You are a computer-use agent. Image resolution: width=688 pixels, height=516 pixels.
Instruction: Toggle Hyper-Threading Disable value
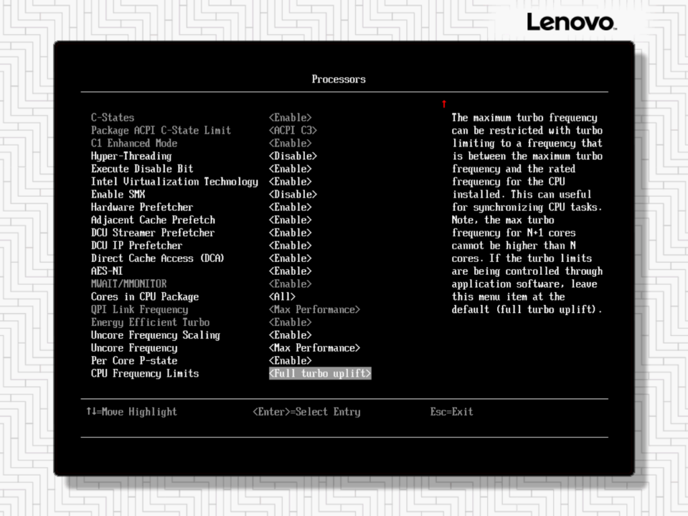(293, 156)
